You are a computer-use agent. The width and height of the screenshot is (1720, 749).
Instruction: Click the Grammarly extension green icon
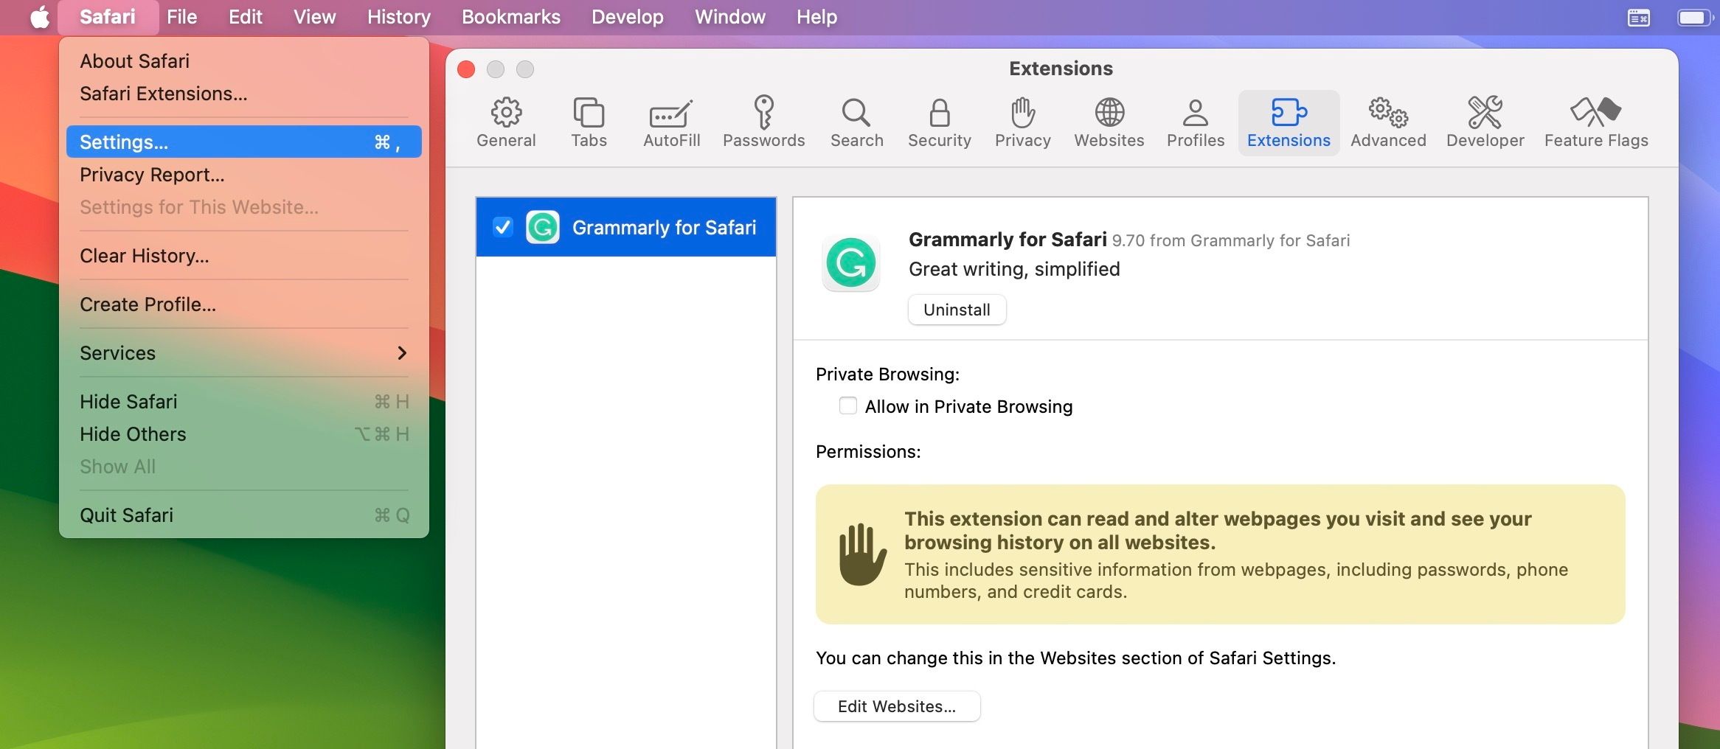pyautogui.click(x=850, y=262)
